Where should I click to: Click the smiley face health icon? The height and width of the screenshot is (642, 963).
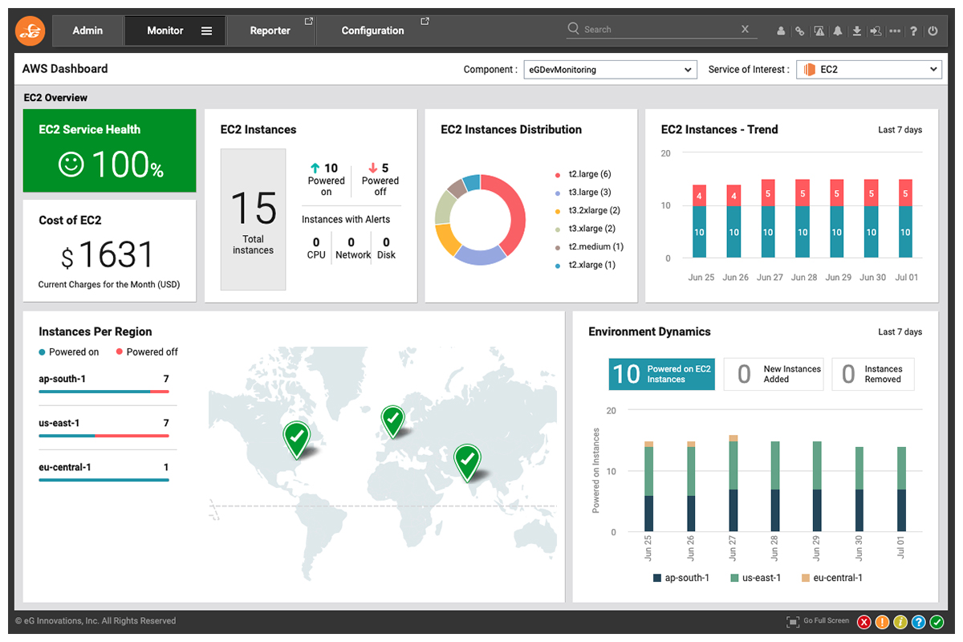coord(71,165)
